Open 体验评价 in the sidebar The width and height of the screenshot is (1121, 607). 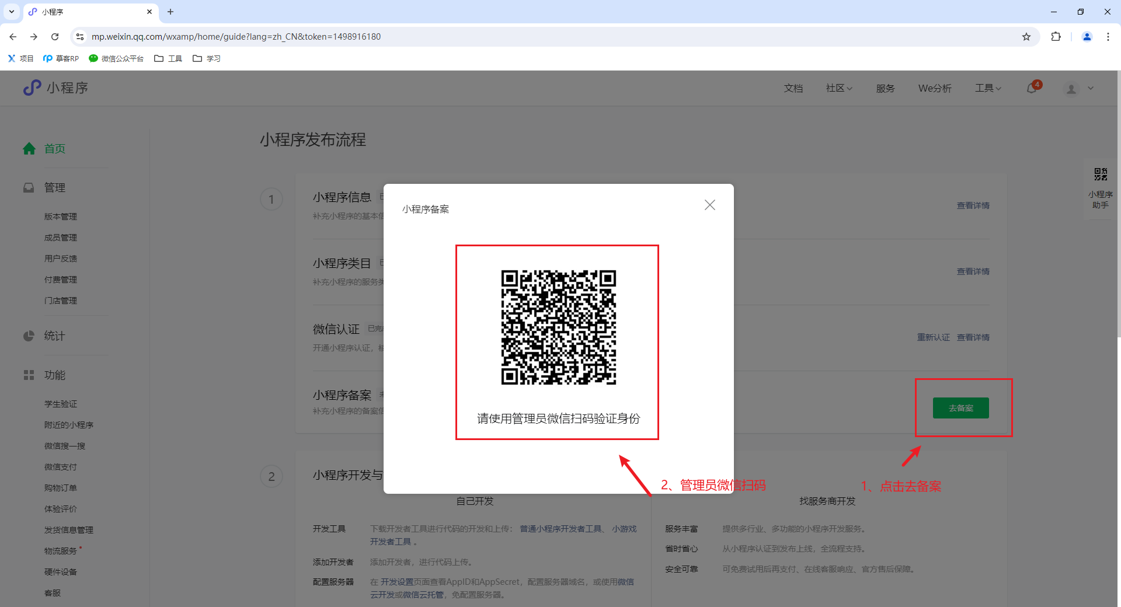point(61,509)
